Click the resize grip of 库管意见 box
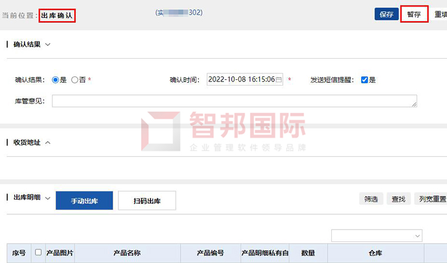The height and width of the screenshot is (263, 447). (414, 104)
